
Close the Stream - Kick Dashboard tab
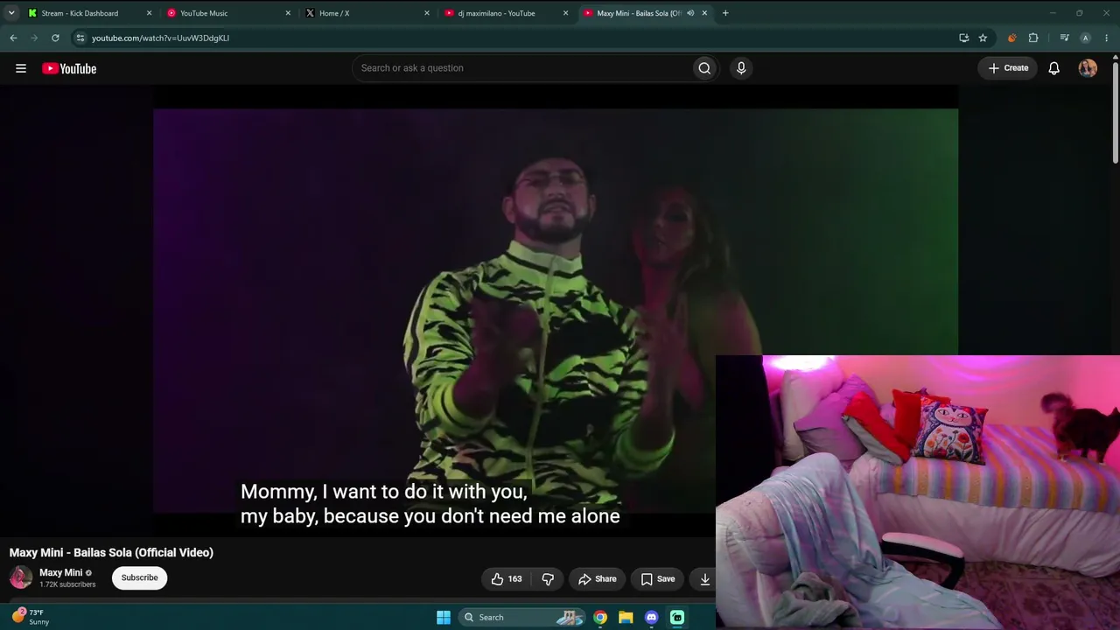coord(149,13)
